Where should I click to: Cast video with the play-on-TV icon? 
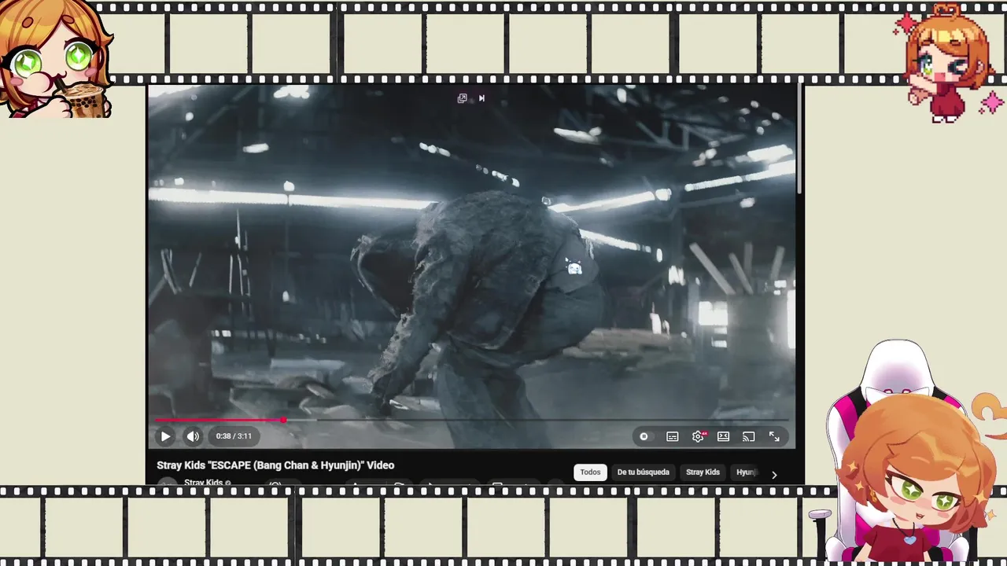pos(748,436)
